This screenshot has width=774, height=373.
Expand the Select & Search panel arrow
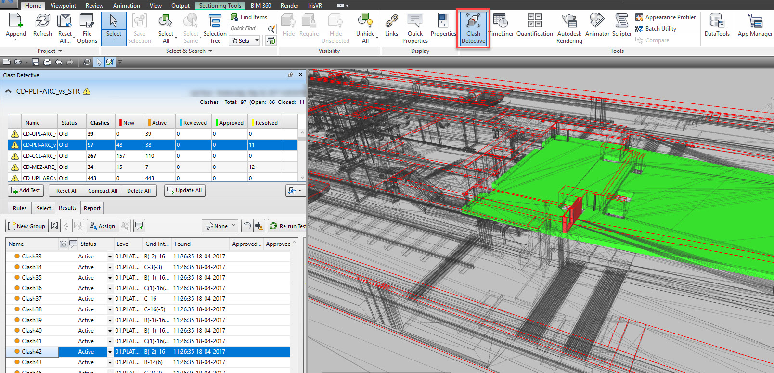pos(210,51)
